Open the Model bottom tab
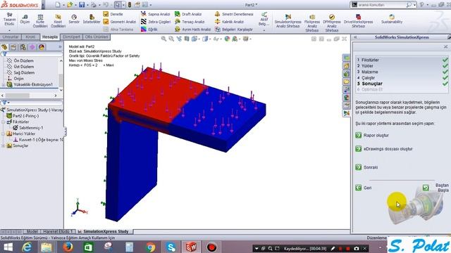The height and width of the screenshot is (253, 451). 32,231
